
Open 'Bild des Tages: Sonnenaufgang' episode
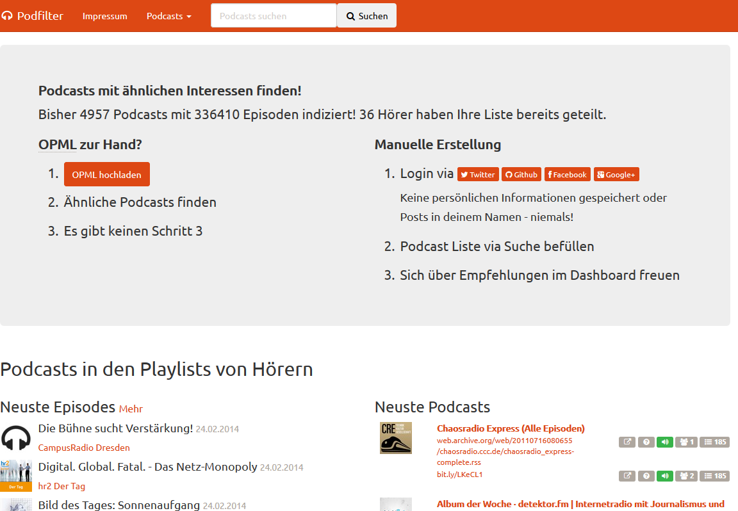(119, 505)
